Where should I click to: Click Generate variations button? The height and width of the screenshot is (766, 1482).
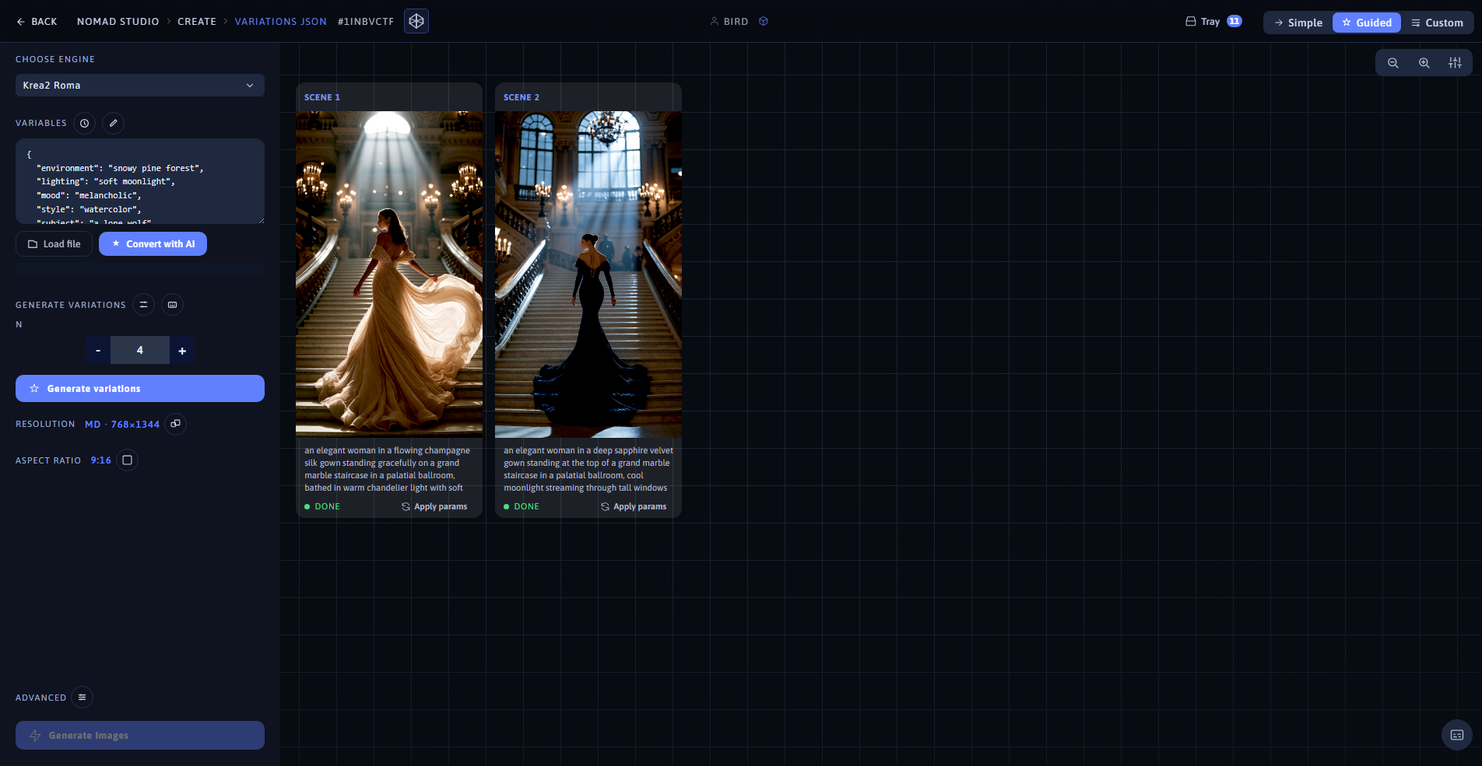coord(140,389)
